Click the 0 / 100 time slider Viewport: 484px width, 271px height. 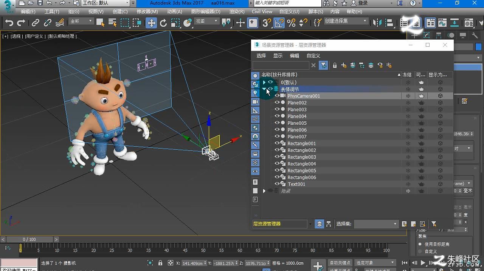(29, 239)
